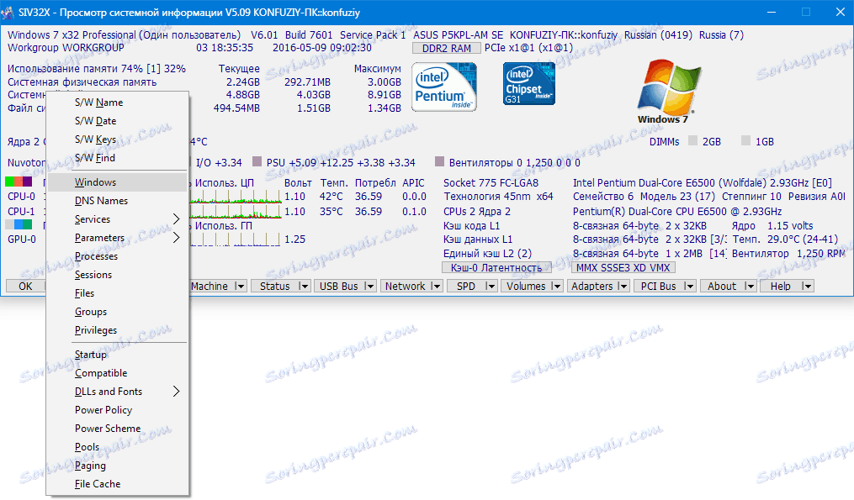Click the purple CPU legend swatch

[x=27, y=182]
